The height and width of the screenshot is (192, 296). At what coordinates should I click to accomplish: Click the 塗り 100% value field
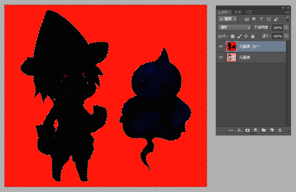[278, 36]
